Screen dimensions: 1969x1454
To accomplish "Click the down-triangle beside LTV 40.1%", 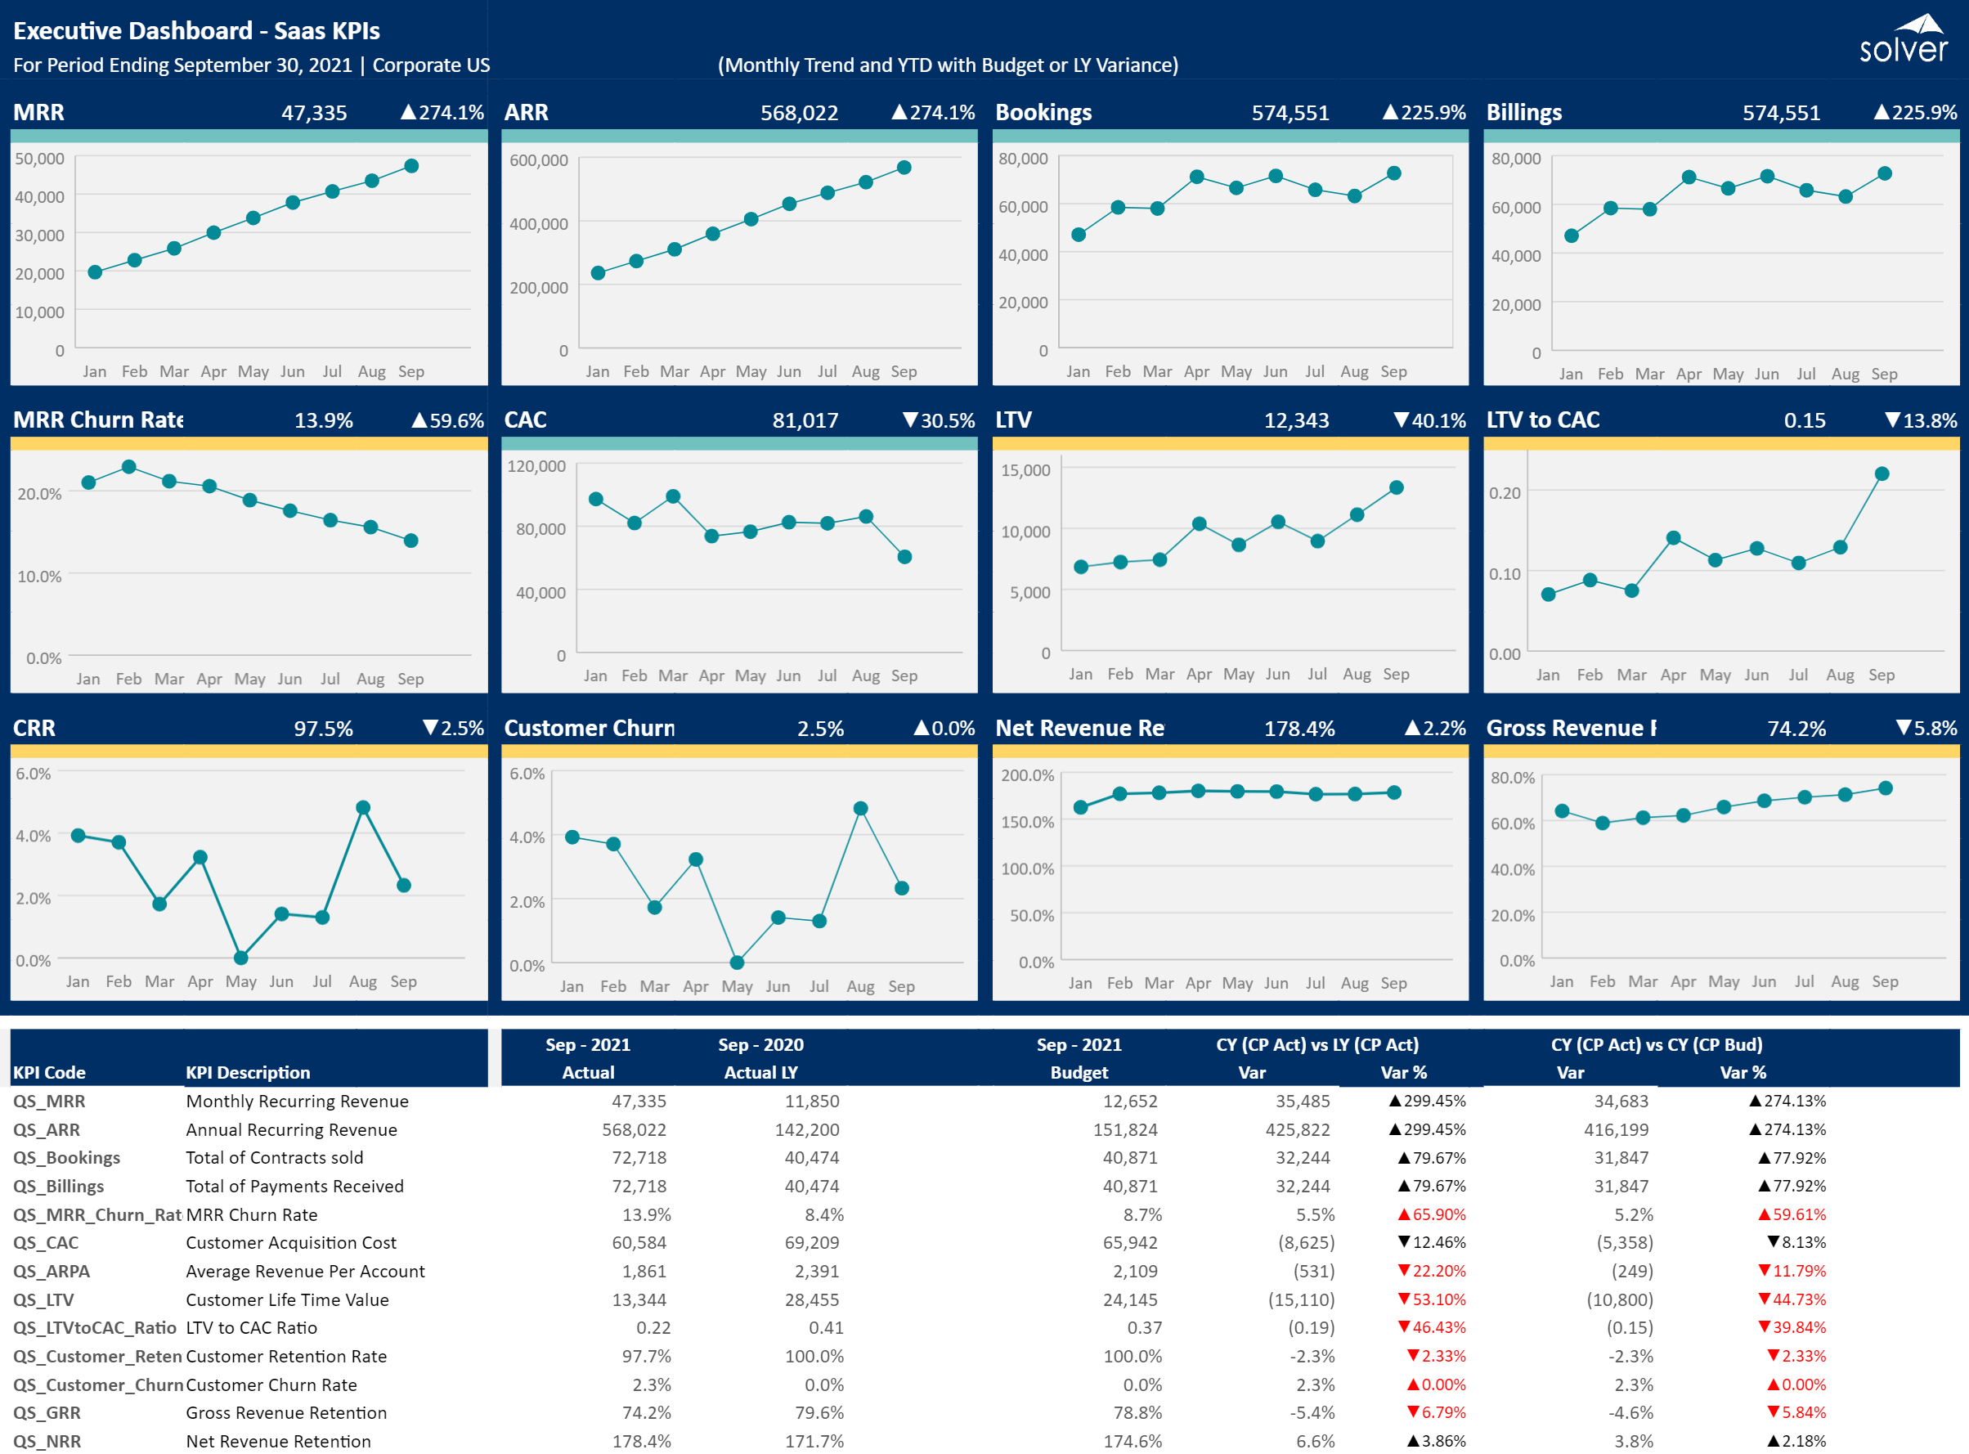I will (1402, 420).
